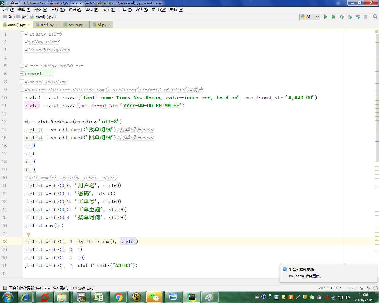Switch to the def1.py editor tab

click(47, 25)
